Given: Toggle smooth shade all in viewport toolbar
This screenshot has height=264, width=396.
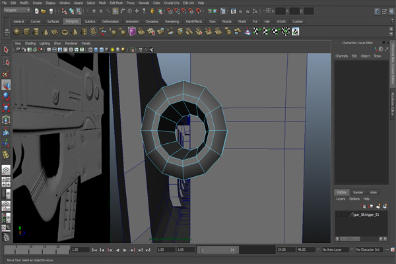Looking at the screenshot, I should pos(96,49).
